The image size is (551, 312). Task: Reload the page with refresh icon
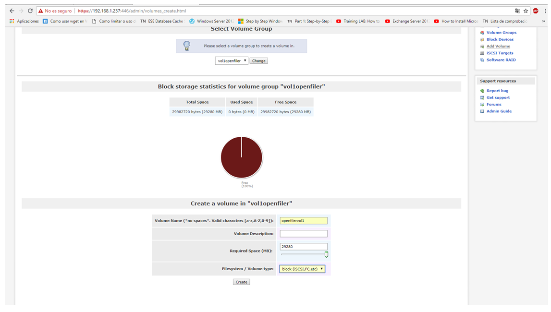30,11
